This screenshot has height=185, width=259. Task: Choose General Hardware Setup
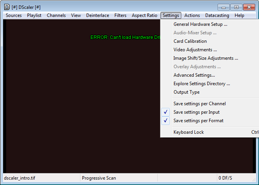point(210,24)
